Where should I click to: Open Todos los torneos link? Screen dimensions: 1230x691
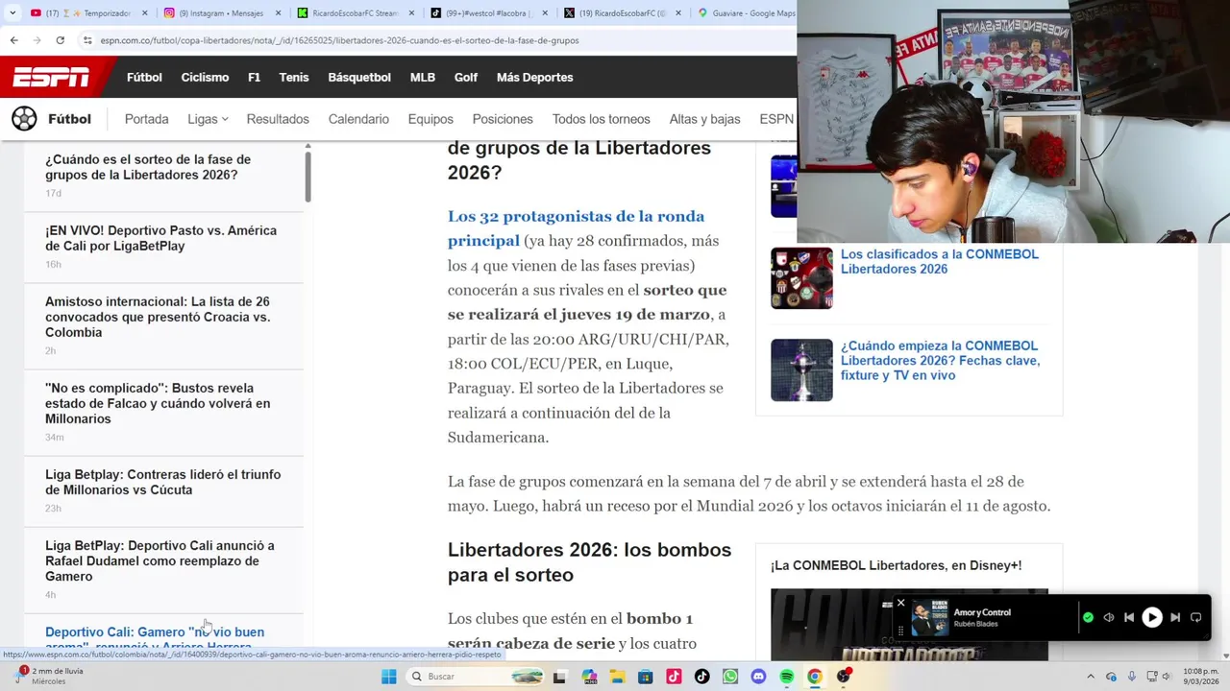[602, 119]
